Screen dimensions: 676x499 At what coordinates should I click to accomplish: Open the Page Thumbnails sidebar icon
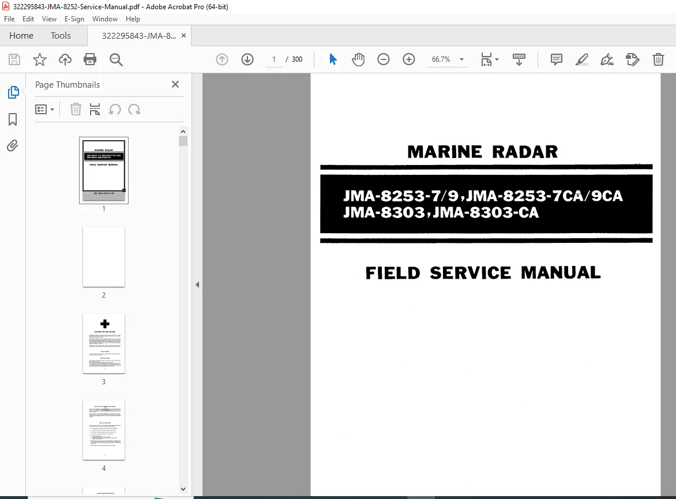(x=13, y=92)
